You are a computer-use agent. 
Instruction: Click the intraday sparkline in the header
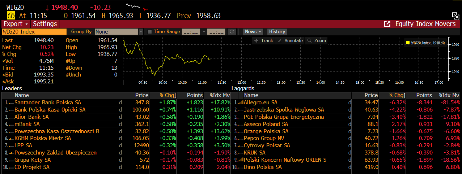(x=137, y=7)
